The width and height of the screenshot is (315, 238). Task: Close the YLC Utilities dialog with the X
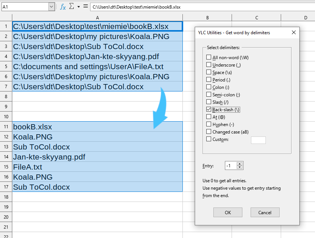(294, 32)
